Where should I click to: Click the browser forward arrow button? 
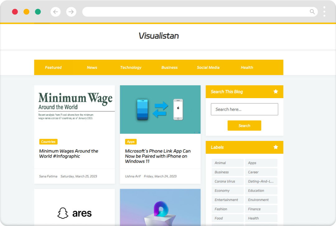[71, 12]
